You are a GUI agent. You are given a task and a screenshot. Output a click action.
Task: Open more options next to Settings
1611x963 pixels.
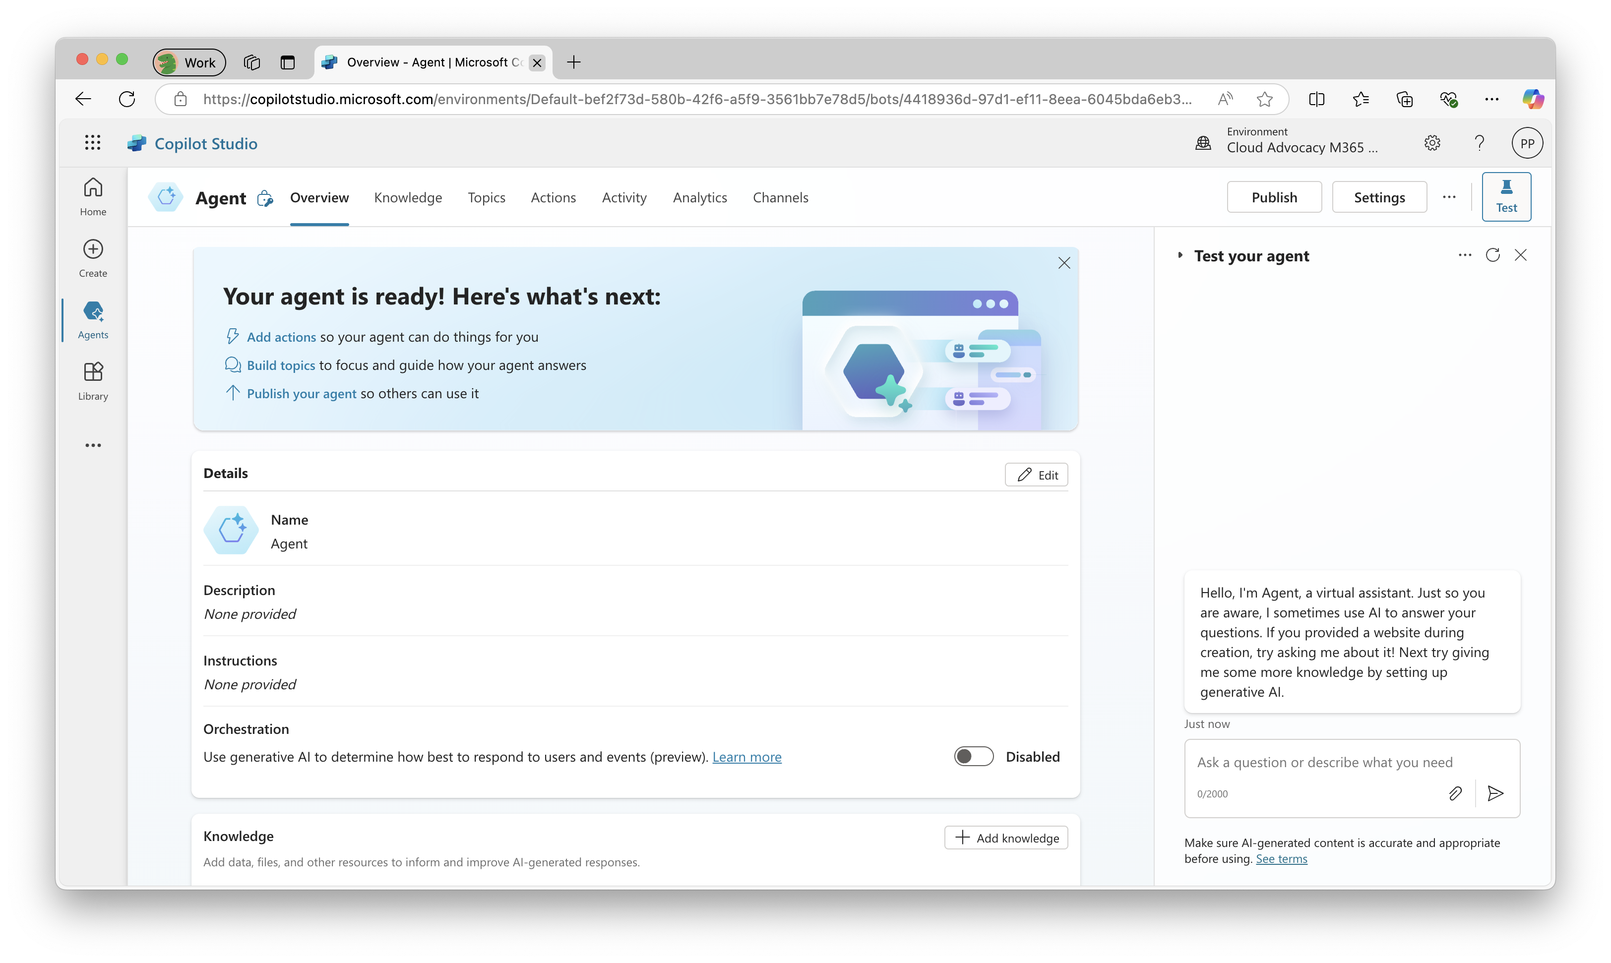pos(1449,197)
